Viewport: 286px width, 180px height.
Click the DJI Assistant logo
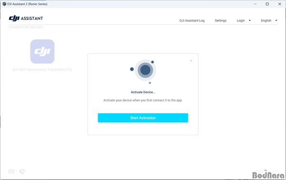pyautogui.click(x=26, y=18)
